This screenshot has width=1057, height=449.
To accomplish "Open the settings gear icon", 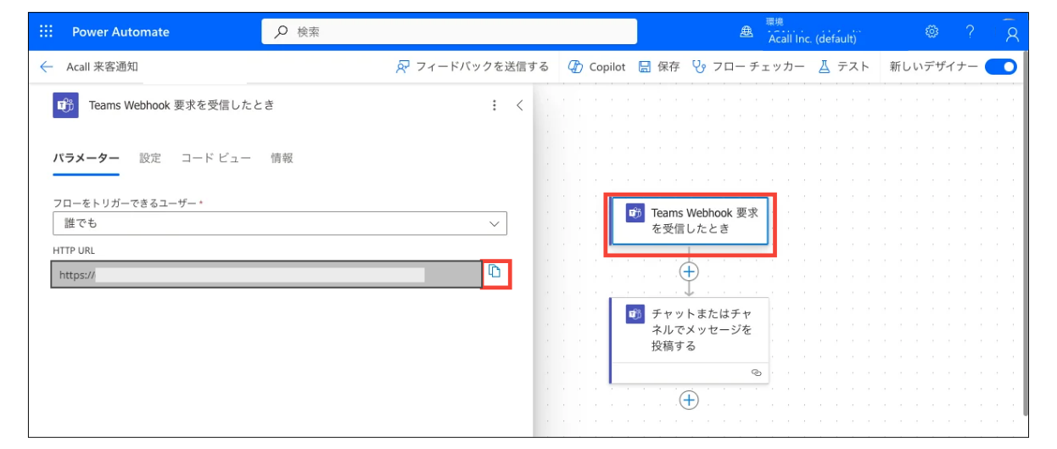I will (931, 31).
